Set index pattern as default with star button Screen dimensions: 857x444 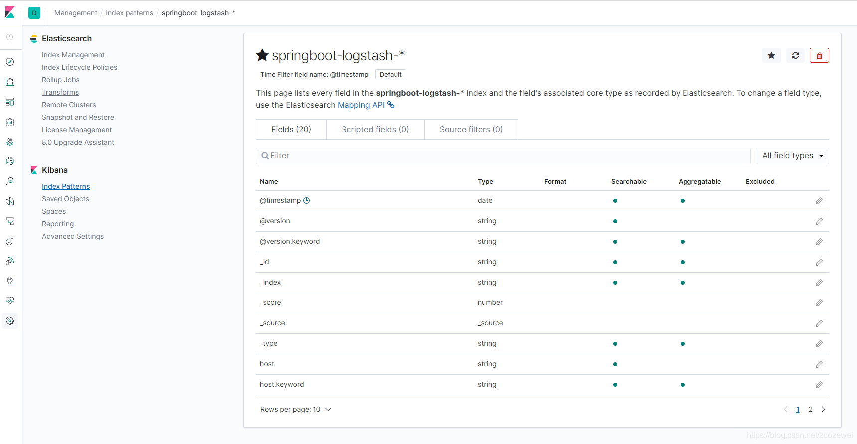(x=771, y=55)
